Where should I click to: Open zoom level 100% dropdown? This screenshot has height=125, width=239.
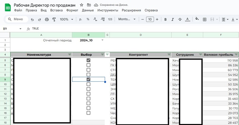click(x=67, y=19)
